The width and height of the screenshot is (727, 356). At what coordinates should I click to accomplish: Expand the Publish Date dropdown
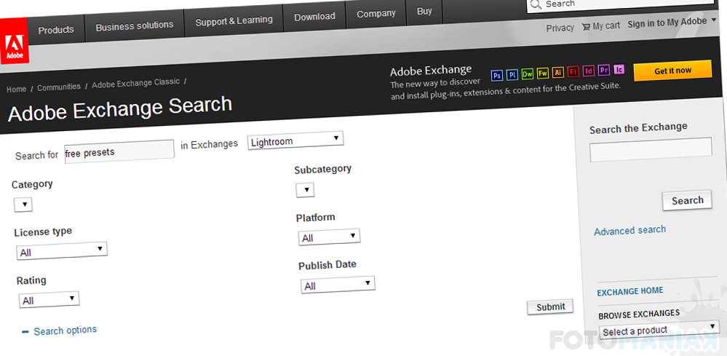click(x=338, y=284)
